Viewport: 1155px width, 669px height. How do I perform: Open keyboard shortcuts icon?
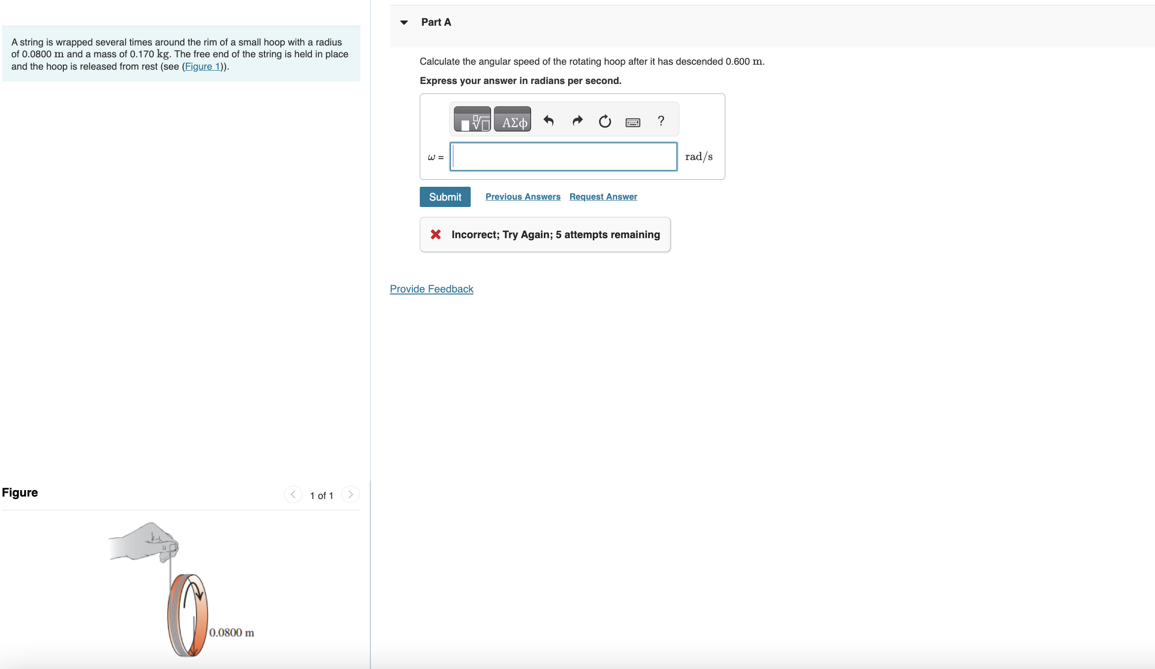[x=633, y=122]
